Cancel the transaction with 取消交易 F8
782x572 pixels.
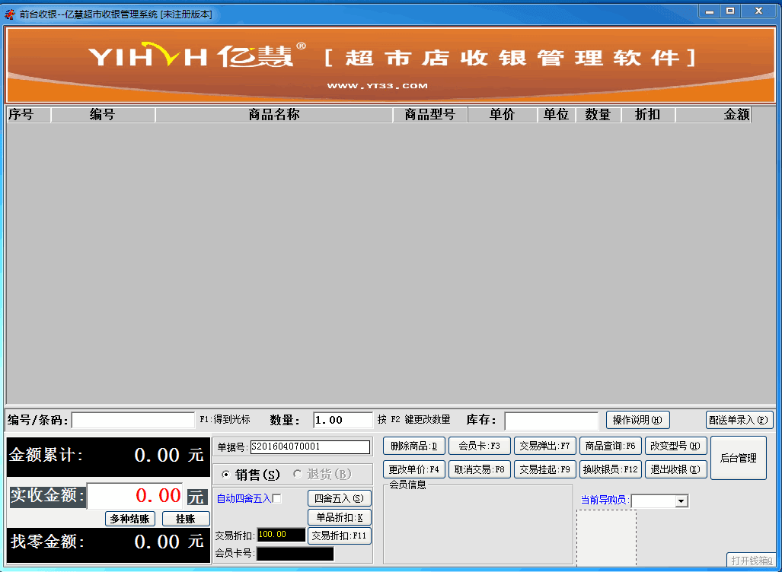point(479,469)
